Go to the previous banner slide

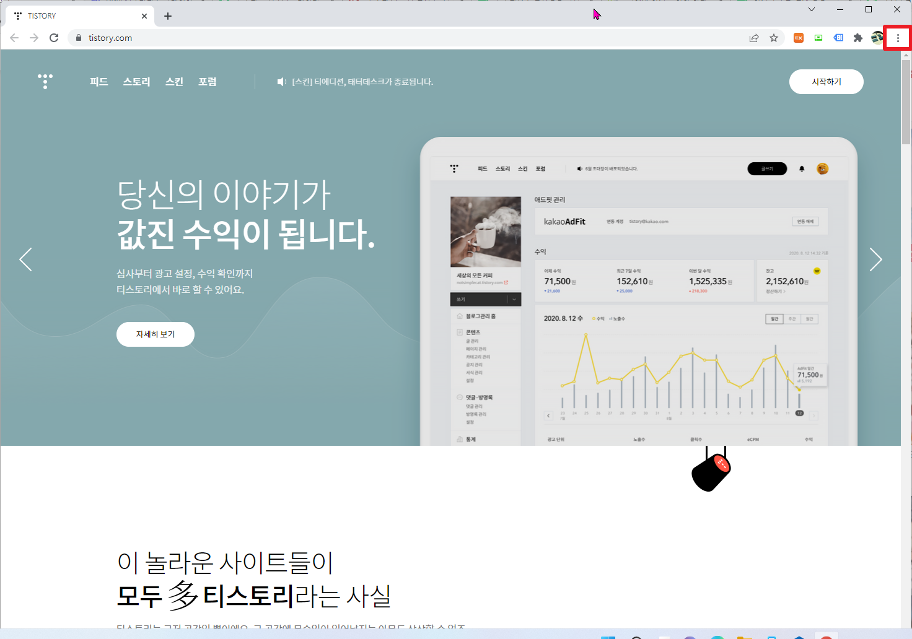click(25, 259)
